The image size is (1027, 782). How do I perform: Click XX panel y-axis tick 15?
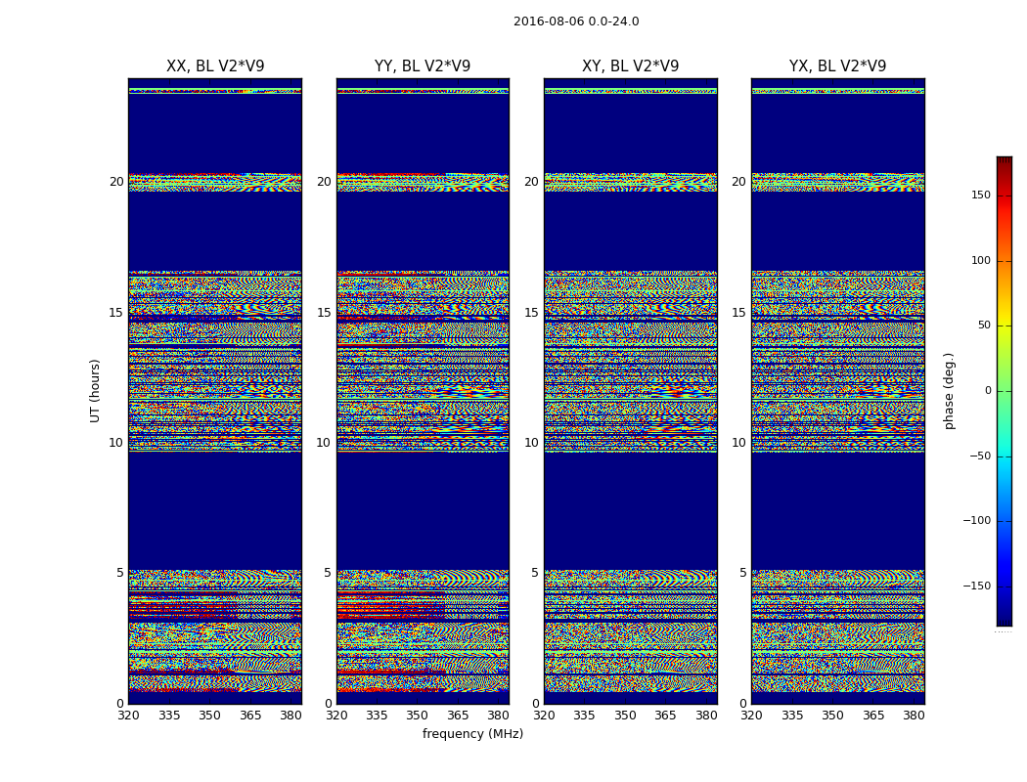tap(116, 312)
